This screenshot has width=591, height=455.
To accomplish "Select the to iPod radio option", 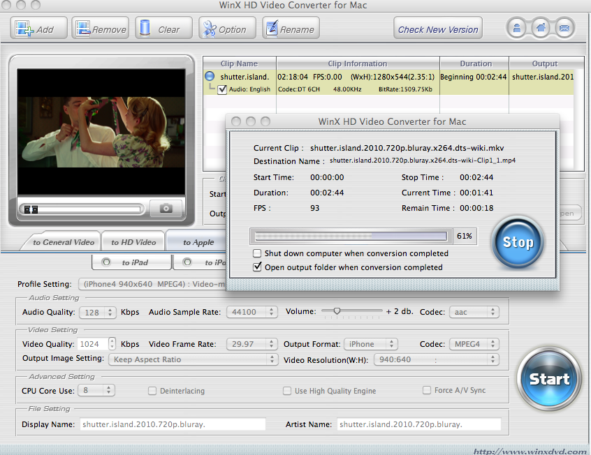I will tap(187, 262).
